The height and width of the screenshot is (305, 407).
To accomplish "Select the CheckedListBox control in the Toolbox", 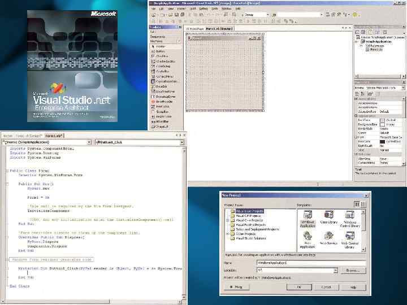I will coord(165,62).
